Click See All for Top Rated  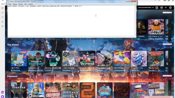point(167,44)
